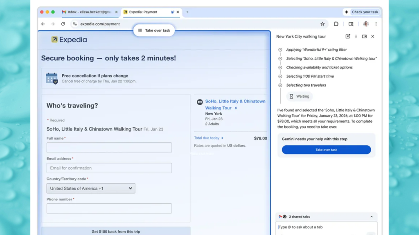419x235 pixels.
Task: Click the tour ticket icon in summary
Action: tap(200, 102)
